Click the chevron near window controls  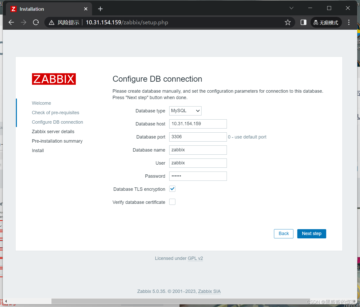click(291, 8)
